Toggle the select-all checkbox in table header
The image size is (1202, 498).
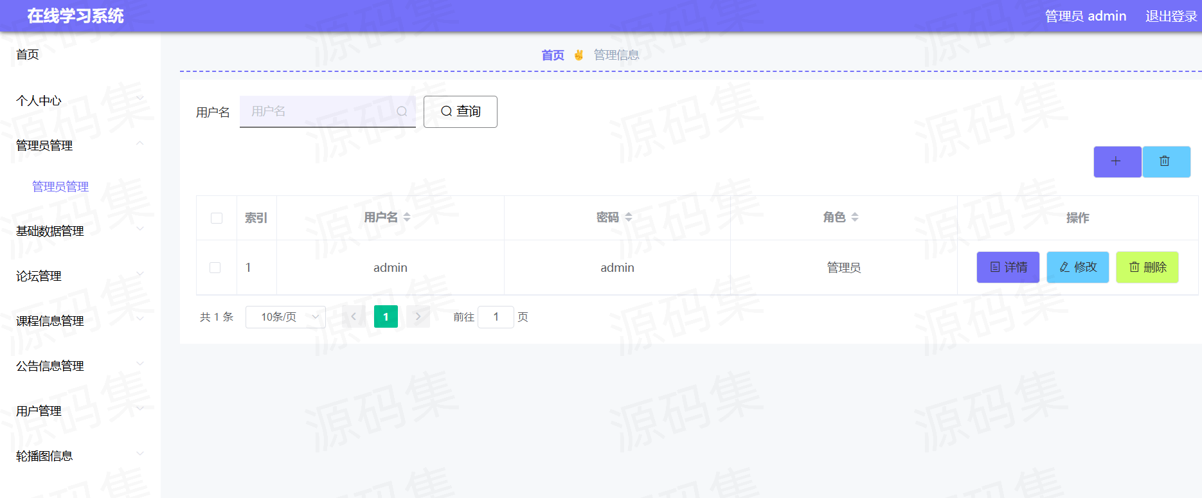point(217,218)
